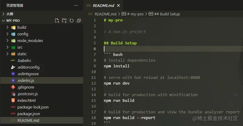Click the babel icon next to .babelrc
Screen dimensions: 243x126
pyautogui.click(x=13, y=60)
